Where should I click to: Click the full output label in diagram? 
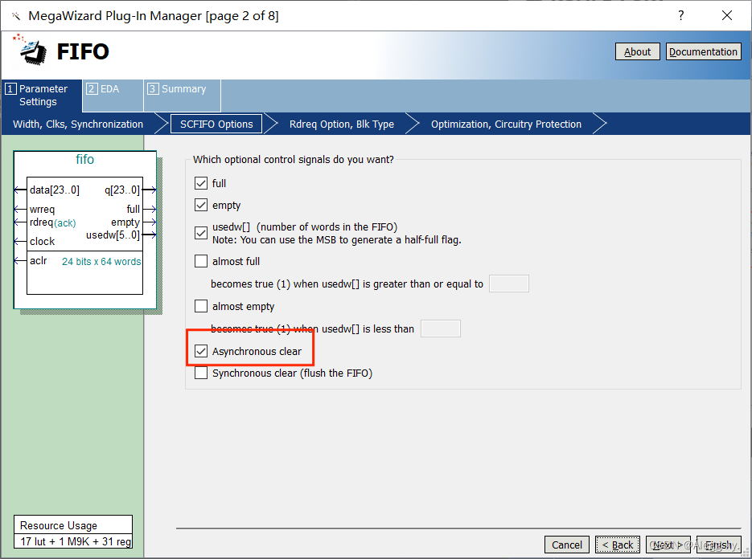(x=134, y=210)
